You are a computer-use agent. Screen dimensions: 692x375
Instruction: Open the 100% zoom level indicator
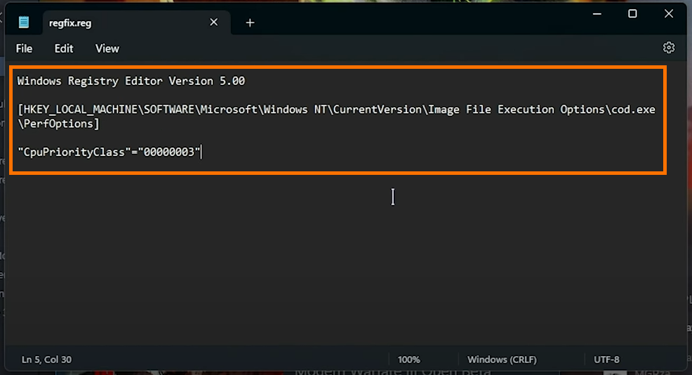(408, 360)
